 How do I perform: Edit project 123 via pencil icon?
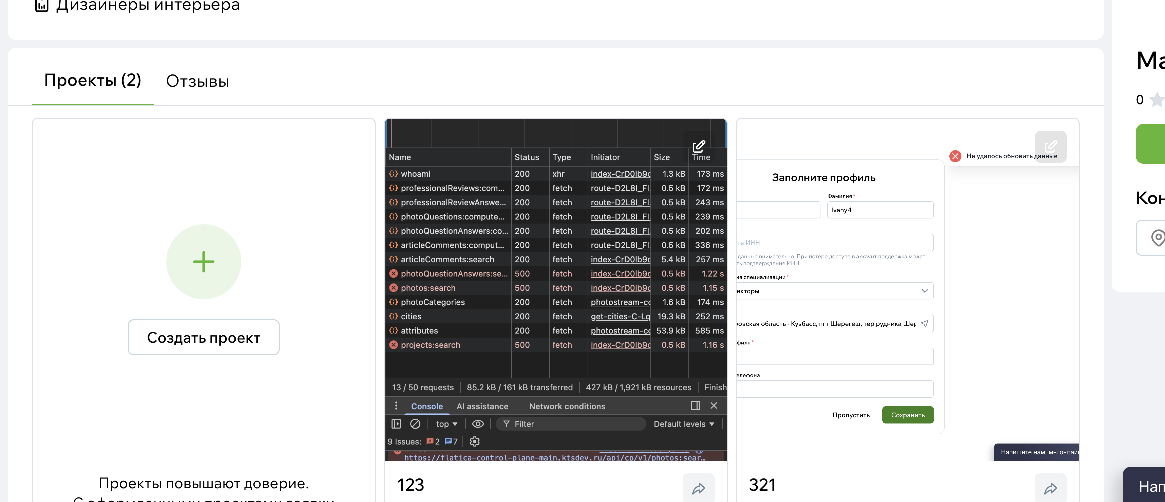(699, 147)
